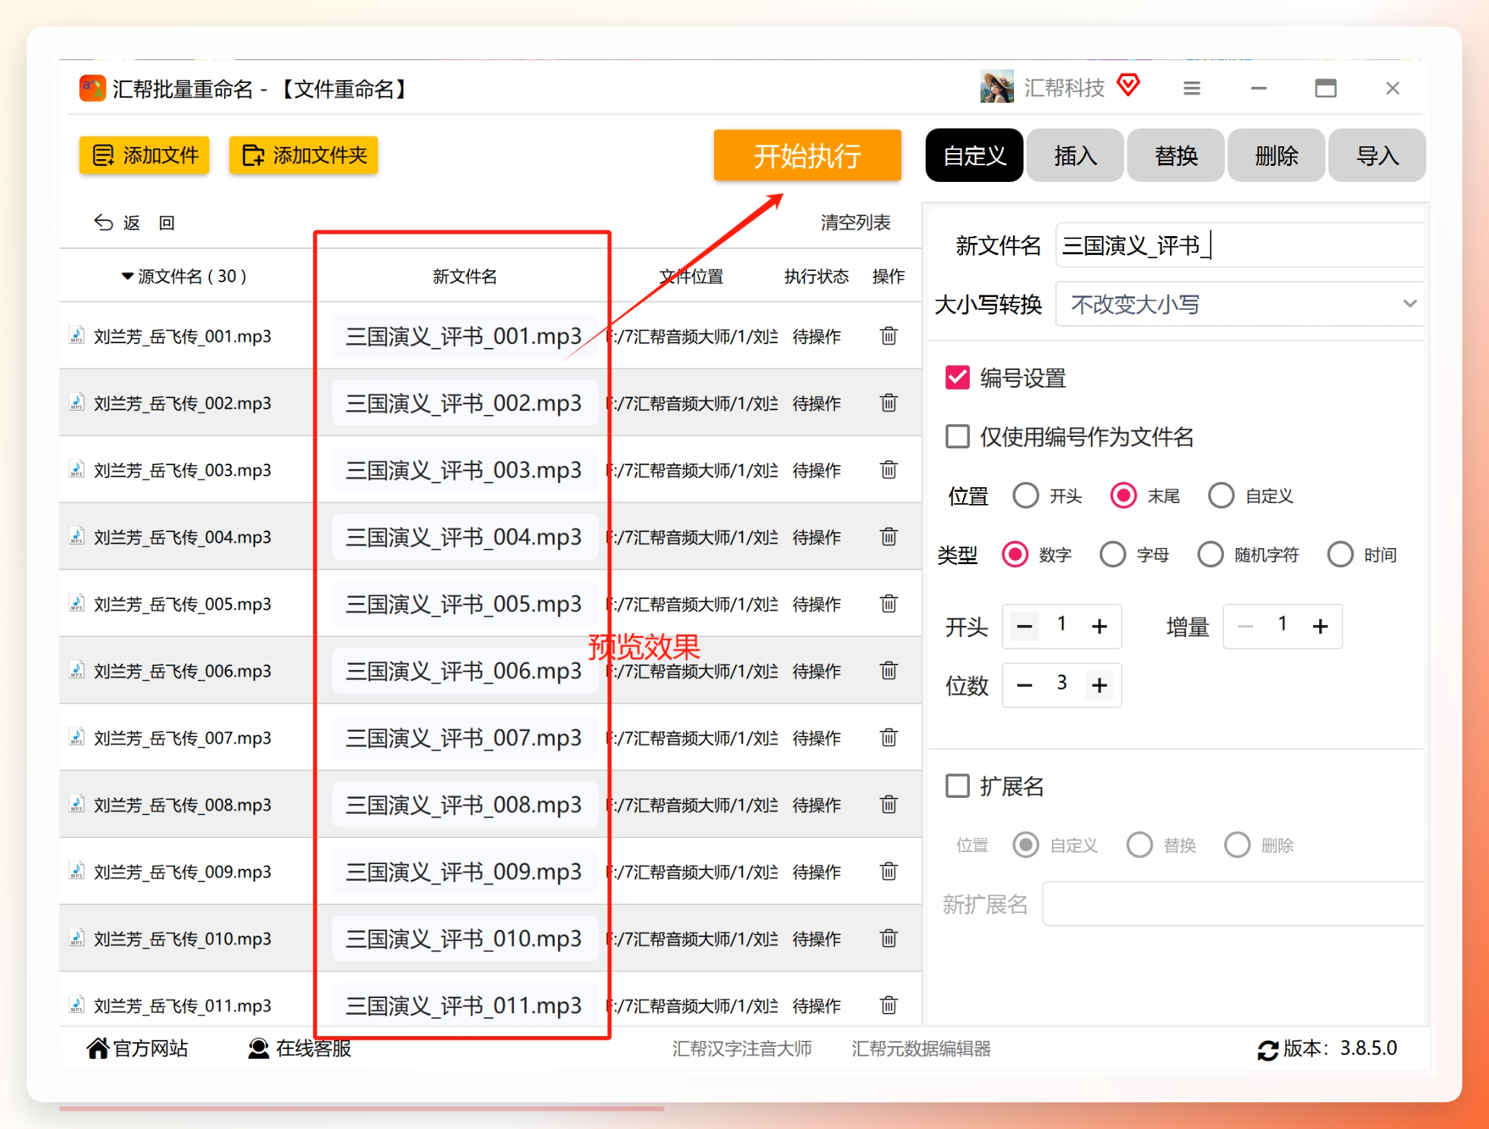
Task: Delete 刘兰芳_岳飞传_009.mp3 row trash icon
Action: point(888,872)
